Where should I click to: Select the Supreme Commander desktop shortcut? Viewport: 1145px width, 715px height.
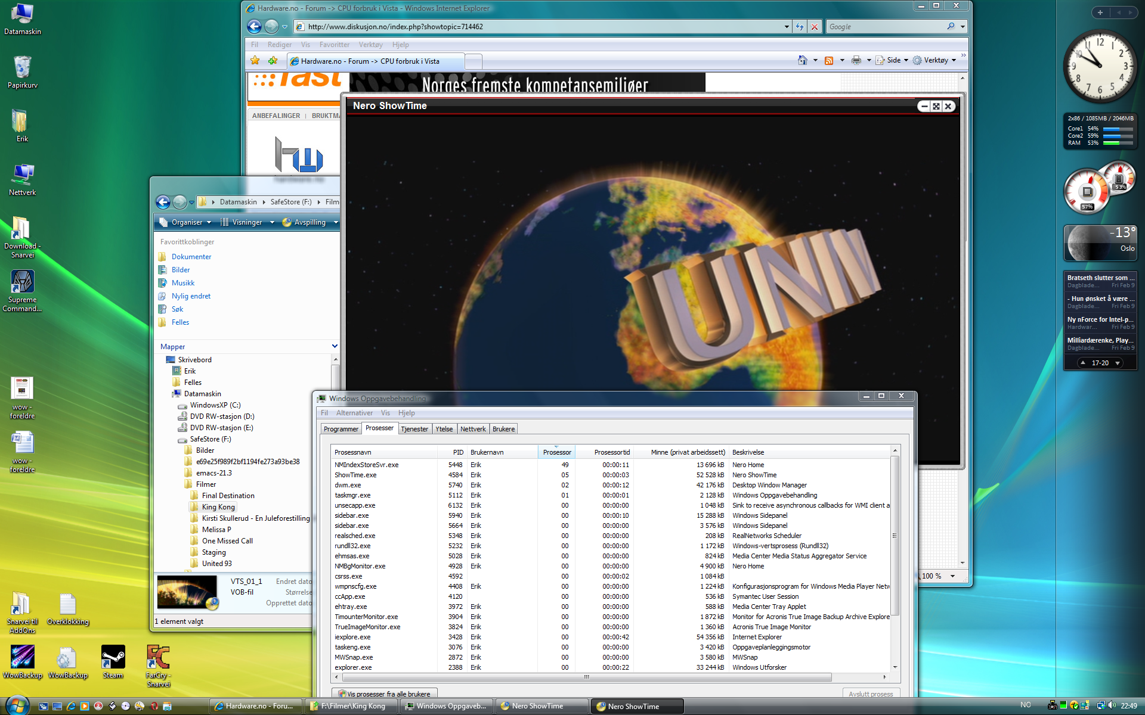click(x=23, y=291)
